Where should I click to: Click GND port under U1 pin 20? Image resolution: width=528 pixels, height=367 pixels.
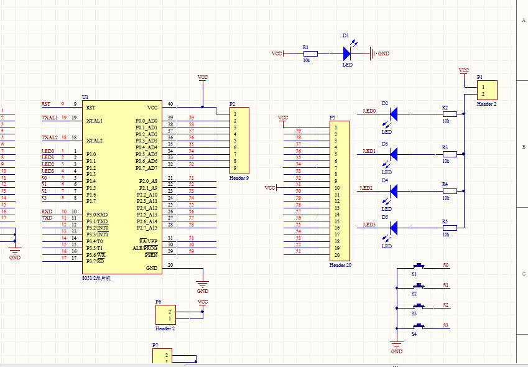point(202,287)
